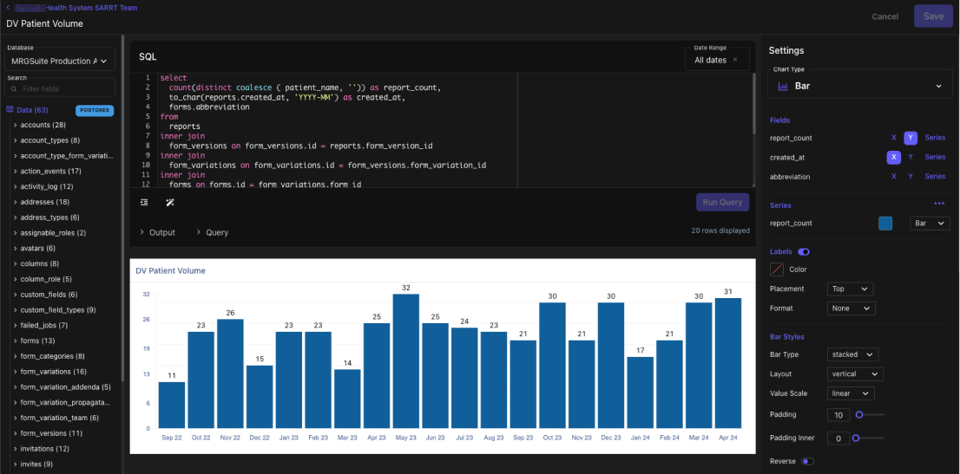Click the bar chart icon in Chart Type
960x474 pixels.
coord(783,86)
